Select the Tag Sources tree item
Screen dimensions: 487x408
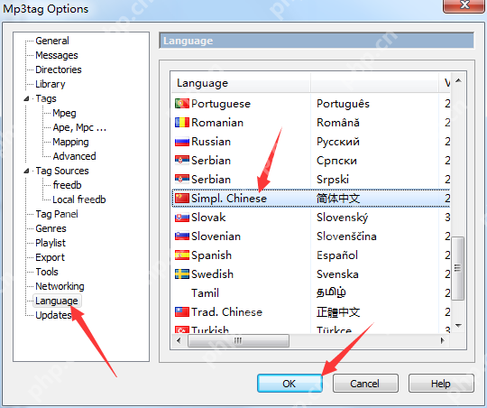(62, 171)
